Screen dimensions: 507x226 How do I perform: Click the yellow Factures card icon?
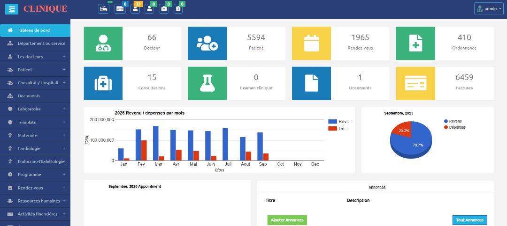point(415,83)
